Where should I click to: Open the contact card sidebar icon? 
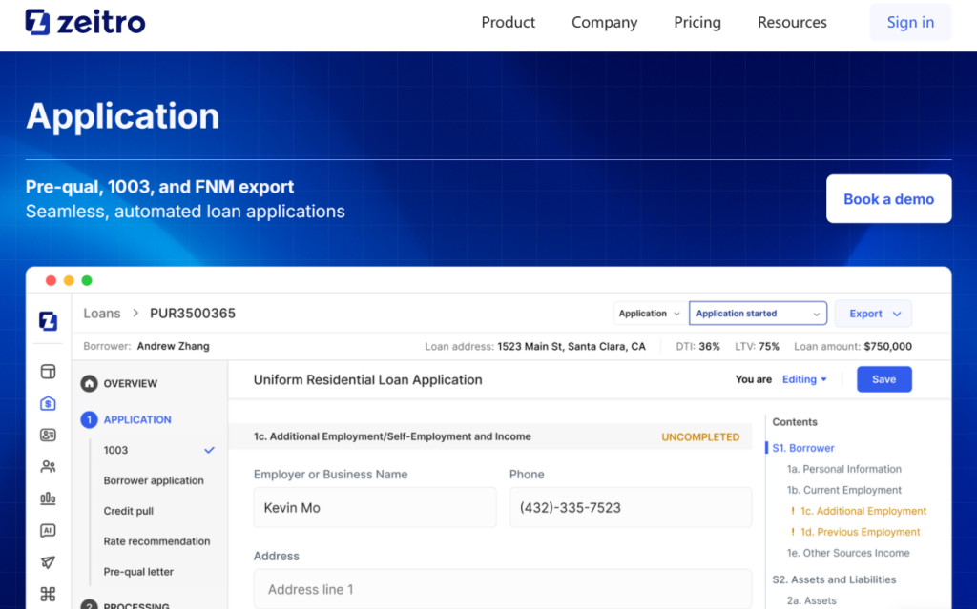click(x=48, y=435)
